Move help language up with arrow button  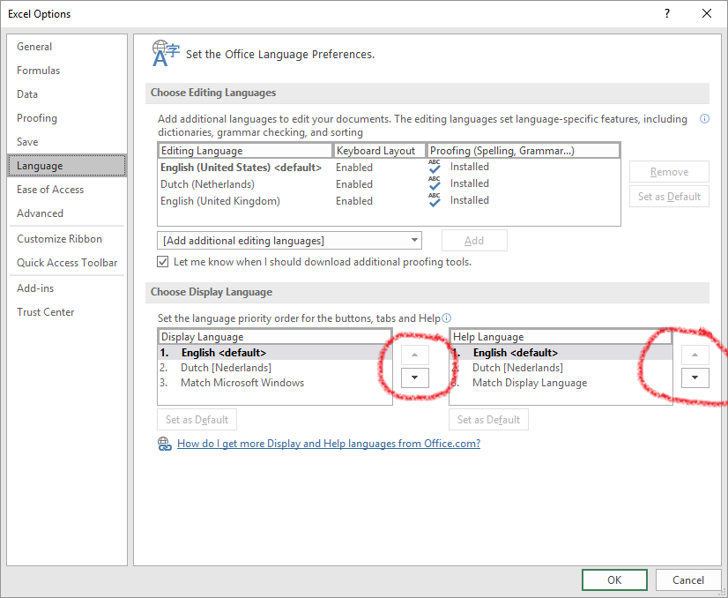(695, 355)
